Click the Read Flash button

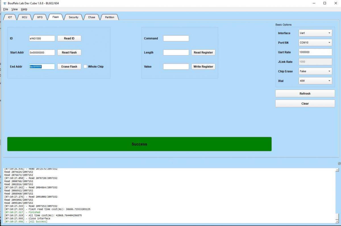tap(69, 53)
